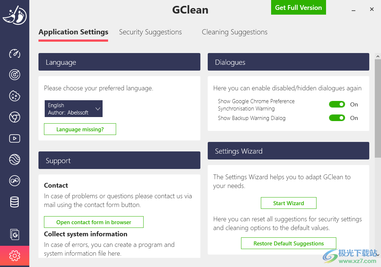
Task: Select the database storage icon in sidebar
Action: pyautogui.click(x=15, y=202)
